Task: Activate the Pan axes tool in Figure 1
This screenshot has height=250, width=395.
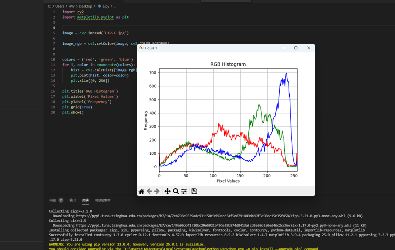Action: (167, 191)
